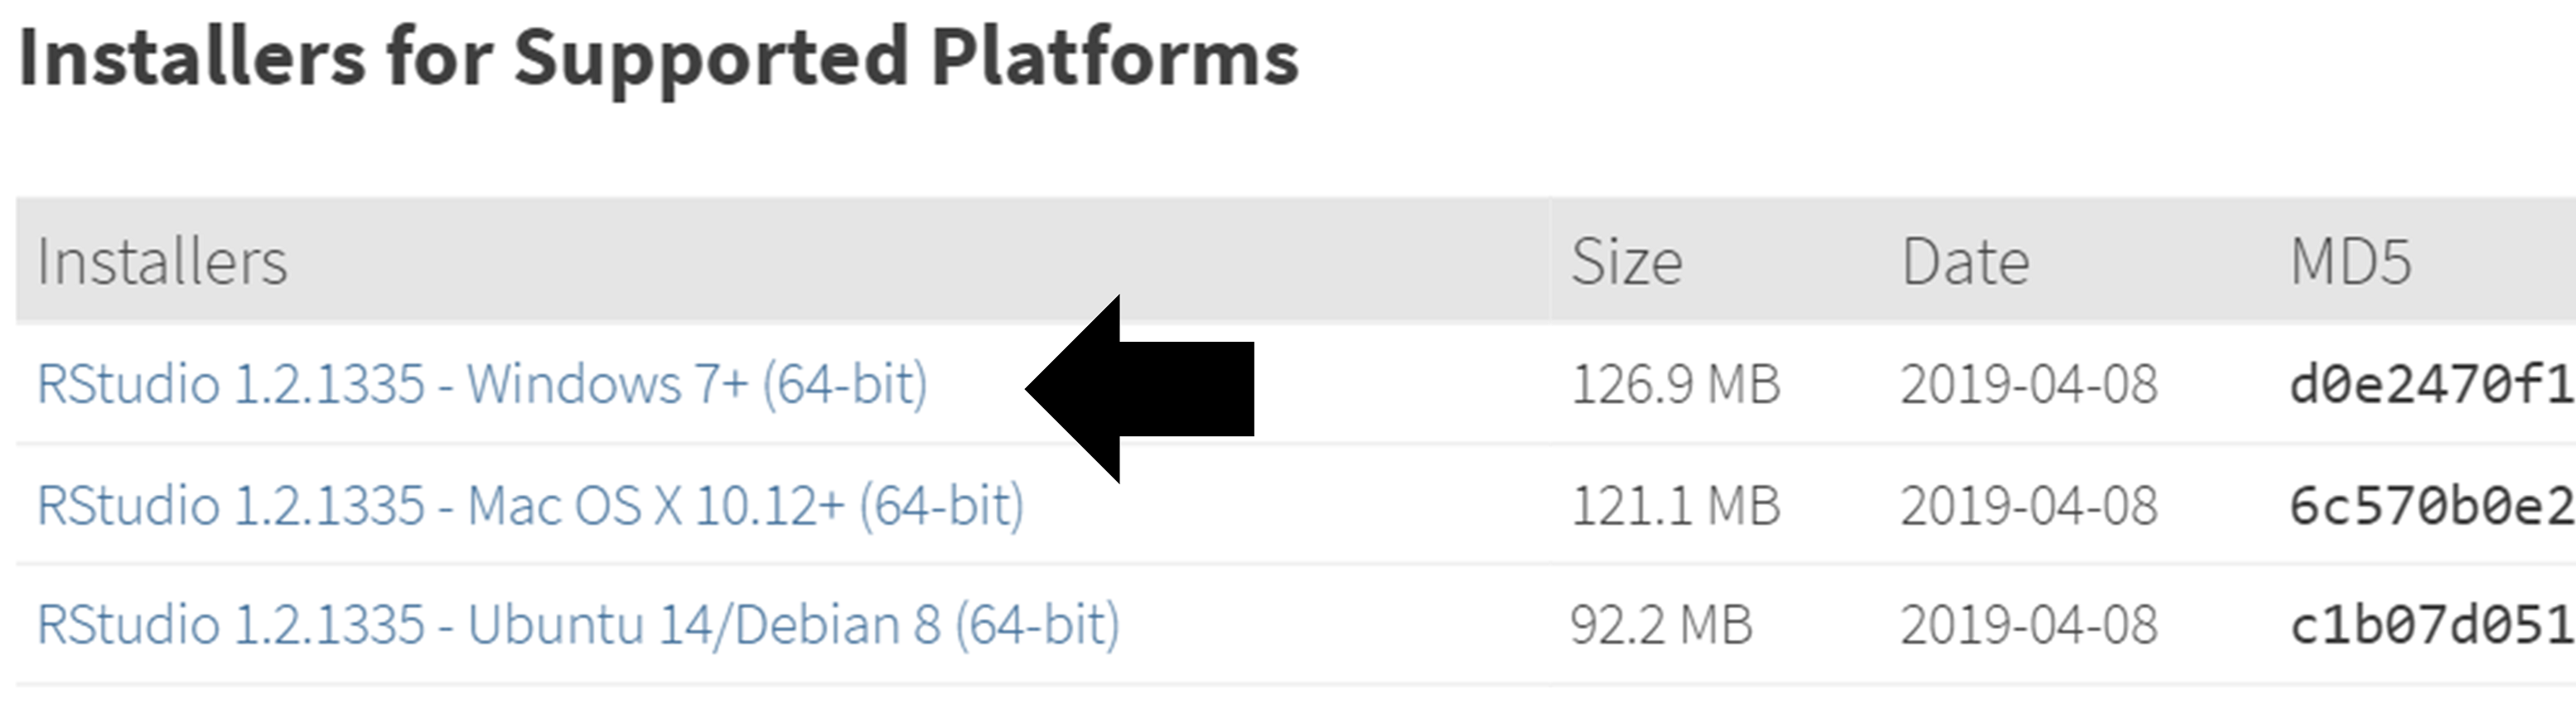
Task: Open the RStudio Mac OS X 10.12+ link
Action: coord(531,505)
